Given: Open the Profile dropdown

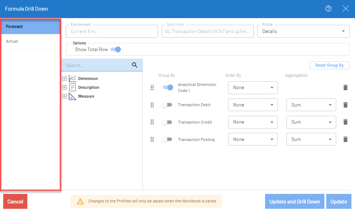Looking at the screenshot, I should click(x=303, y=31).
